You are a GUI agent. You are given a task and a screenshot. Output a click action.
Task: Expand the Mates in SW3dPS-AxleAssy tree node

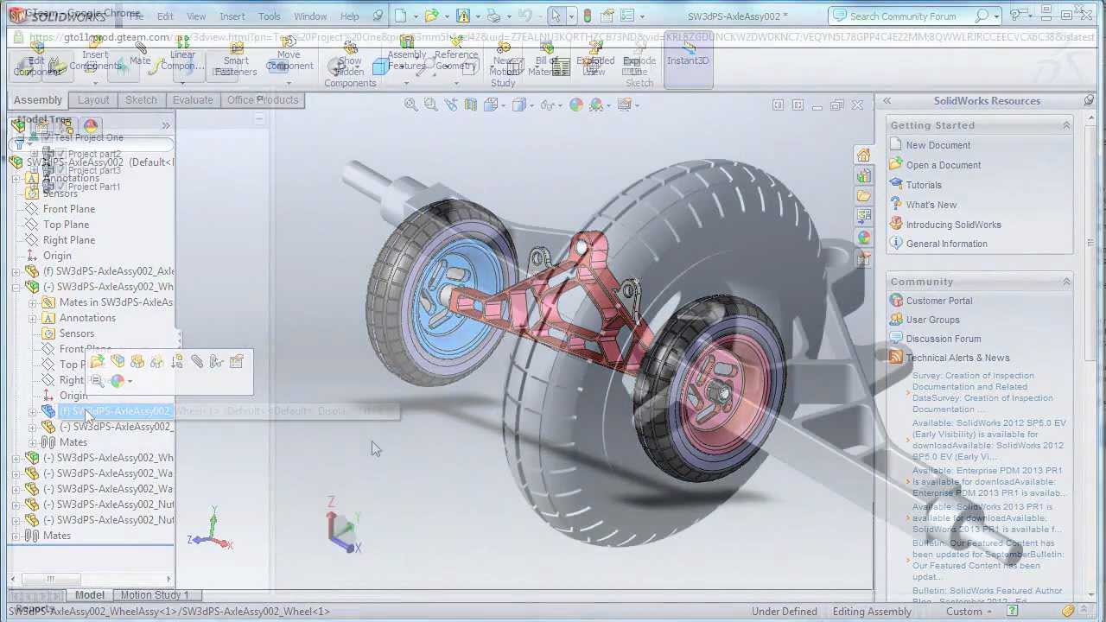click(33, 302)
